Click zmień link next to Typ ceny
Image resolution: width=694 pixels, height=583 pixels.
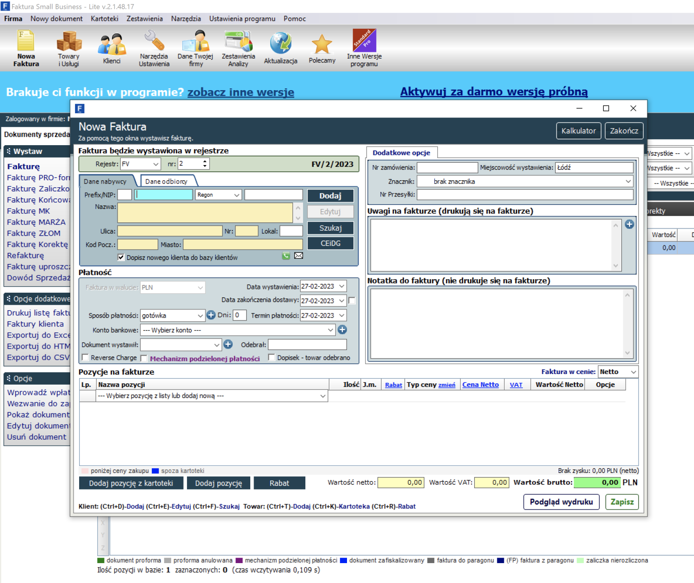pos(446,385)
